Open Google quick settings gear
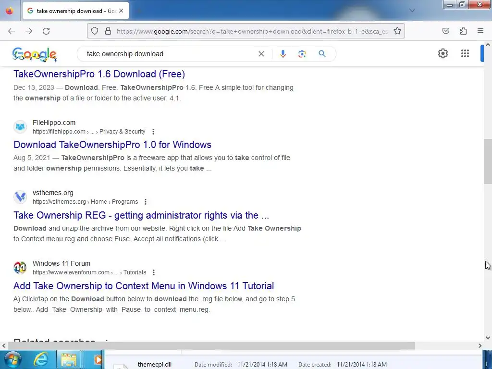 click(443, 53)
